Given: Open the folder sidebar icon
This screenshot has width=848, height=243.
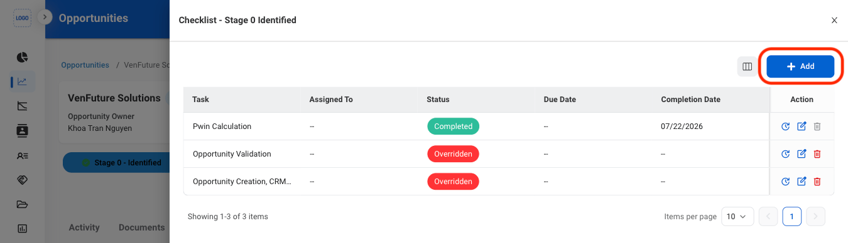Looking at the screenshot, I should tap(22, 204).
